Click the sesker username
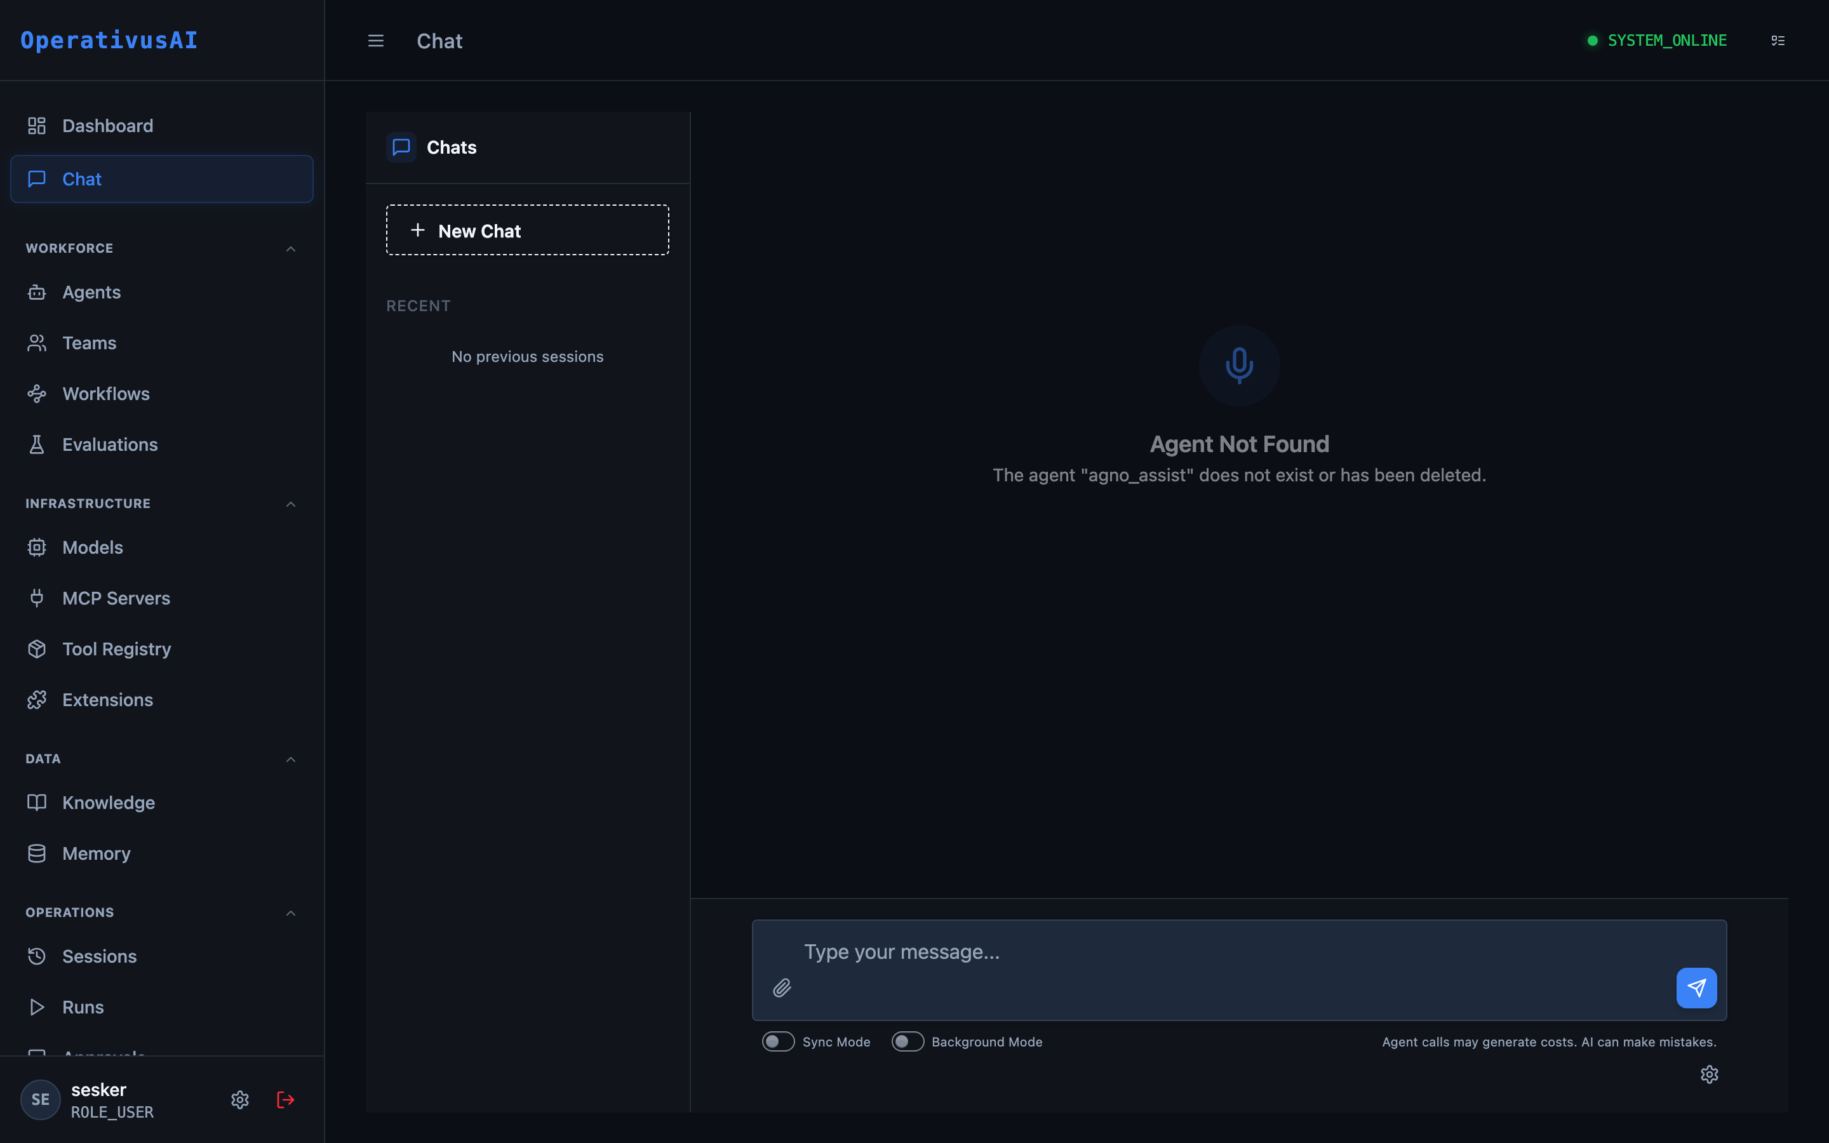 [x=99, y=1089]
